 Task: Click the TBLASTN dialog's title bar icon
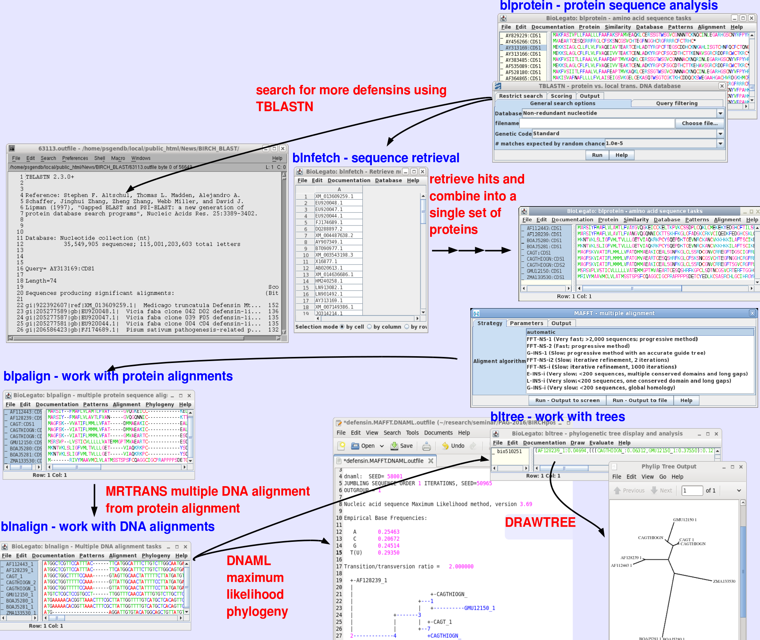(498, 86)
